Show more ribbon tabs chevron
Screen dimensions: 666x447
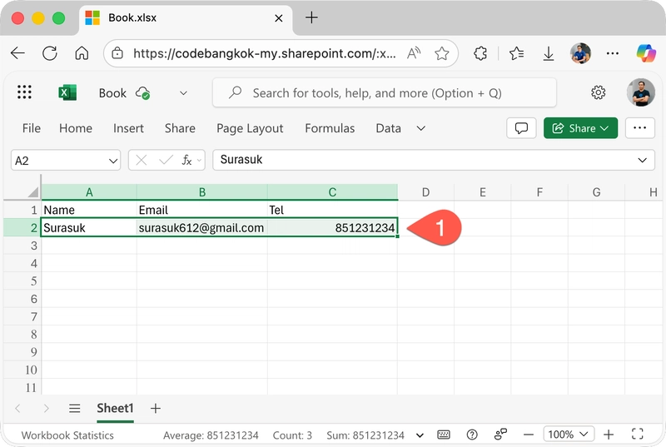tap(420, 128)
